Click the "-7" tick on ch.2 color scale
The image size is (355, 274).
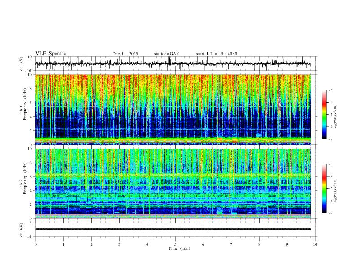331,213
